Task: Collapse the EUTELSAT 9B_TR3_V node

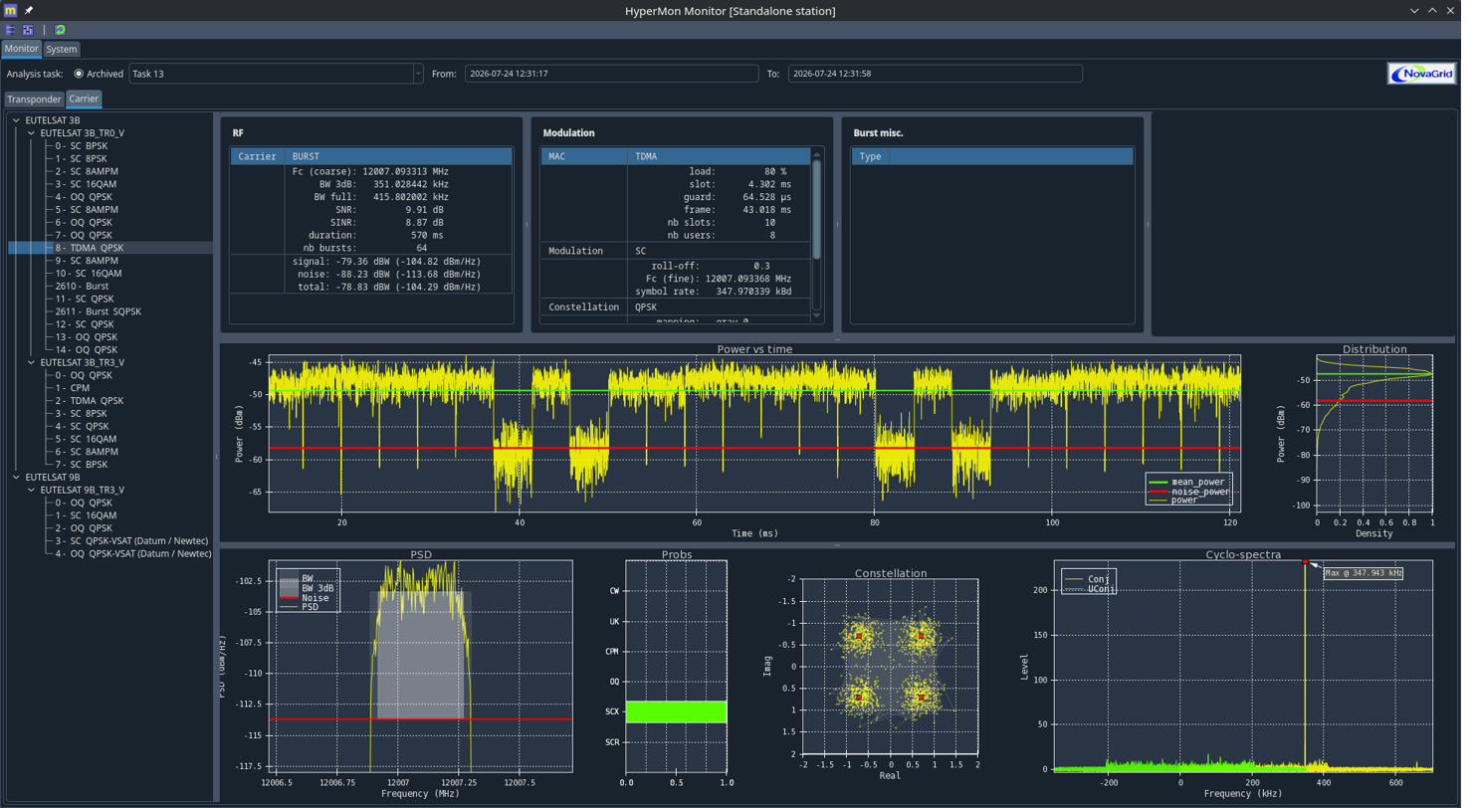Action: pyautogui.click(x=32, y=490)
